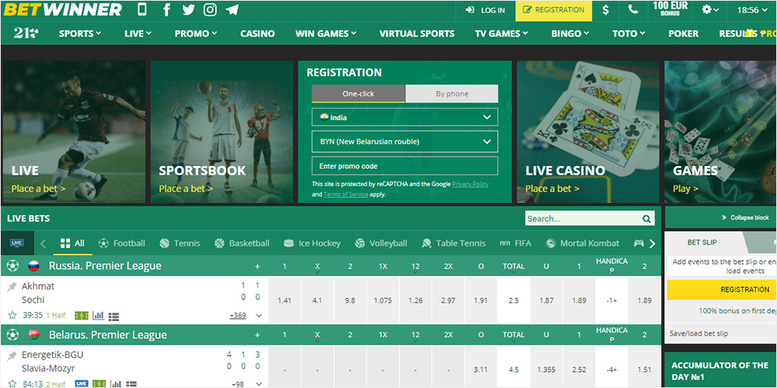Open the BINGO menu

(570, 33)
